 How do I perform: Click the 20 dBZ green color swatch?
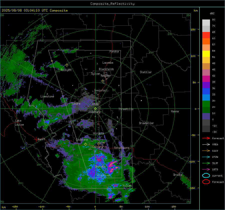(206, 110)
